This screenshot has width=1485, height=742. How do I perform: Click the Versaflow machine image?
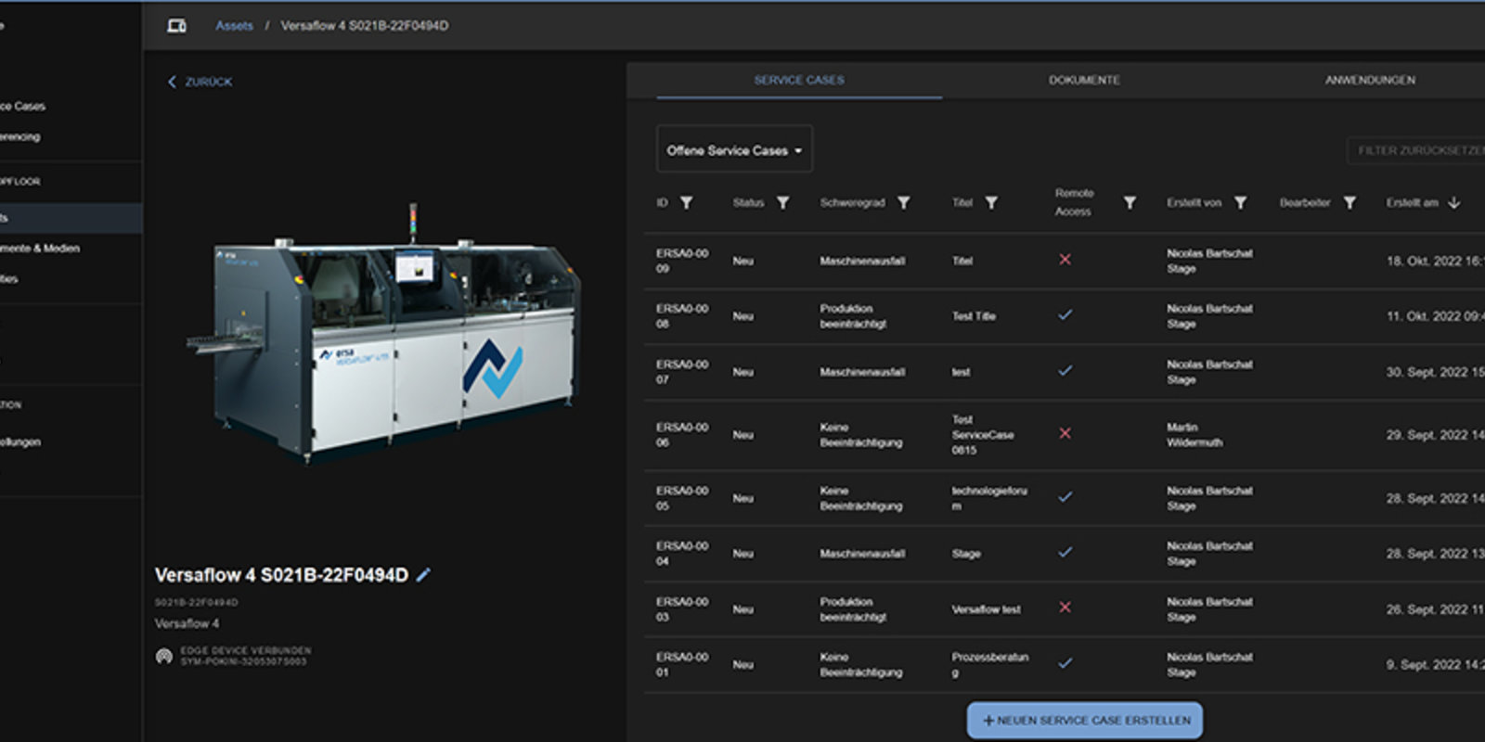pyautogui.click(x=385, y=334)
